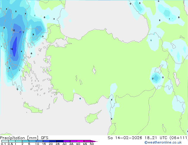188x145 pixels.
Task: Click the '20' legend tick label
Action: click(51, 144)
